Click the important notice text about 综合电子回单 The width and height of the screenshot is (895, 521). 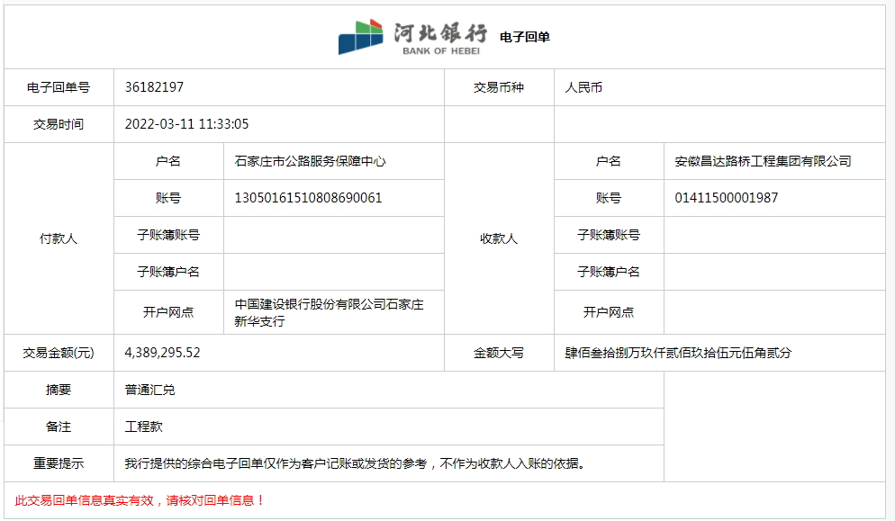(355, 463)
